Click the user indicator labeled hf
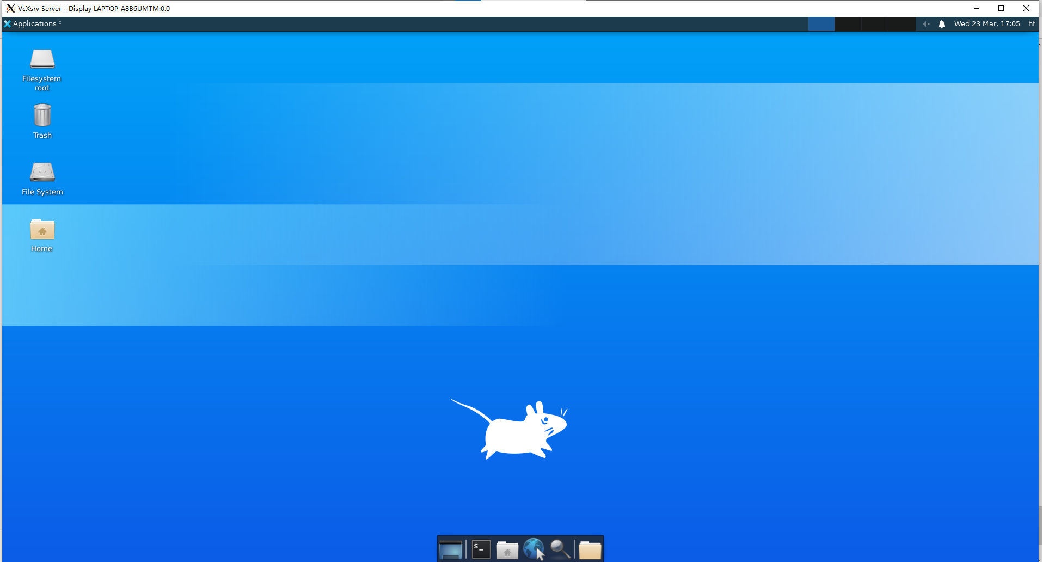The image size is (1042, 562). click(x=1032, y=23)
